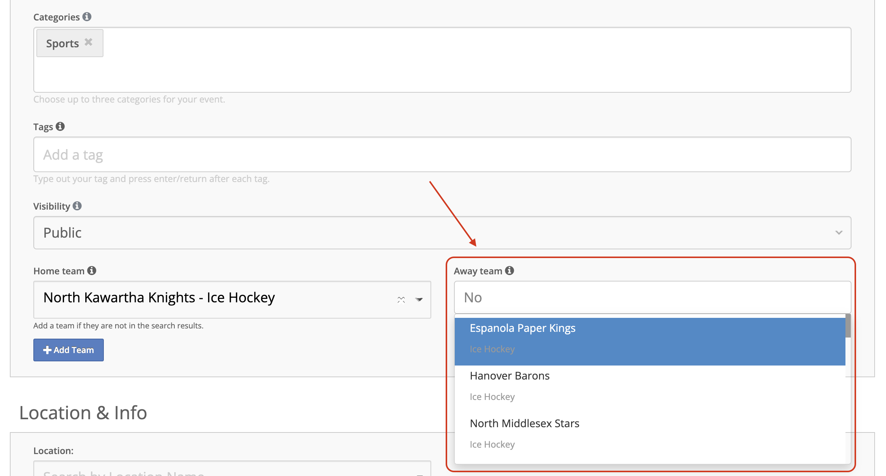Screen dimensions: 886x476
Task: Click the Away team search field
Action: point(653,297)
